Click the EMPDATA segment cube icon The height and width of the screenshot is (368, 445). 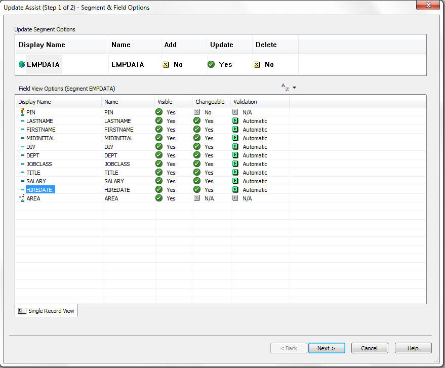pyautogui.click(x=22, y=65)
